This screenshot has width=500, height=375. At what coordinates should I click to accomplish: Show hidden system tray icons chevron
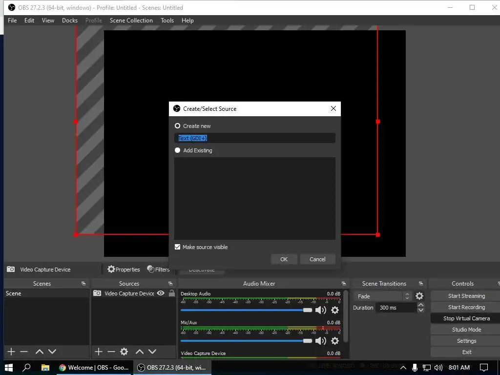(403, 368)
